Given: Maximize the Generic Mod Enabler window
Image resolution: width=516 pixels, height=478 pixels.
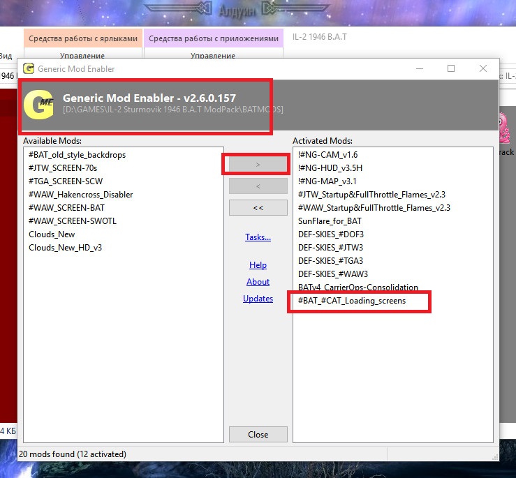Looking at the screenshot, I should pyautogui.click(x=451, y=68).
